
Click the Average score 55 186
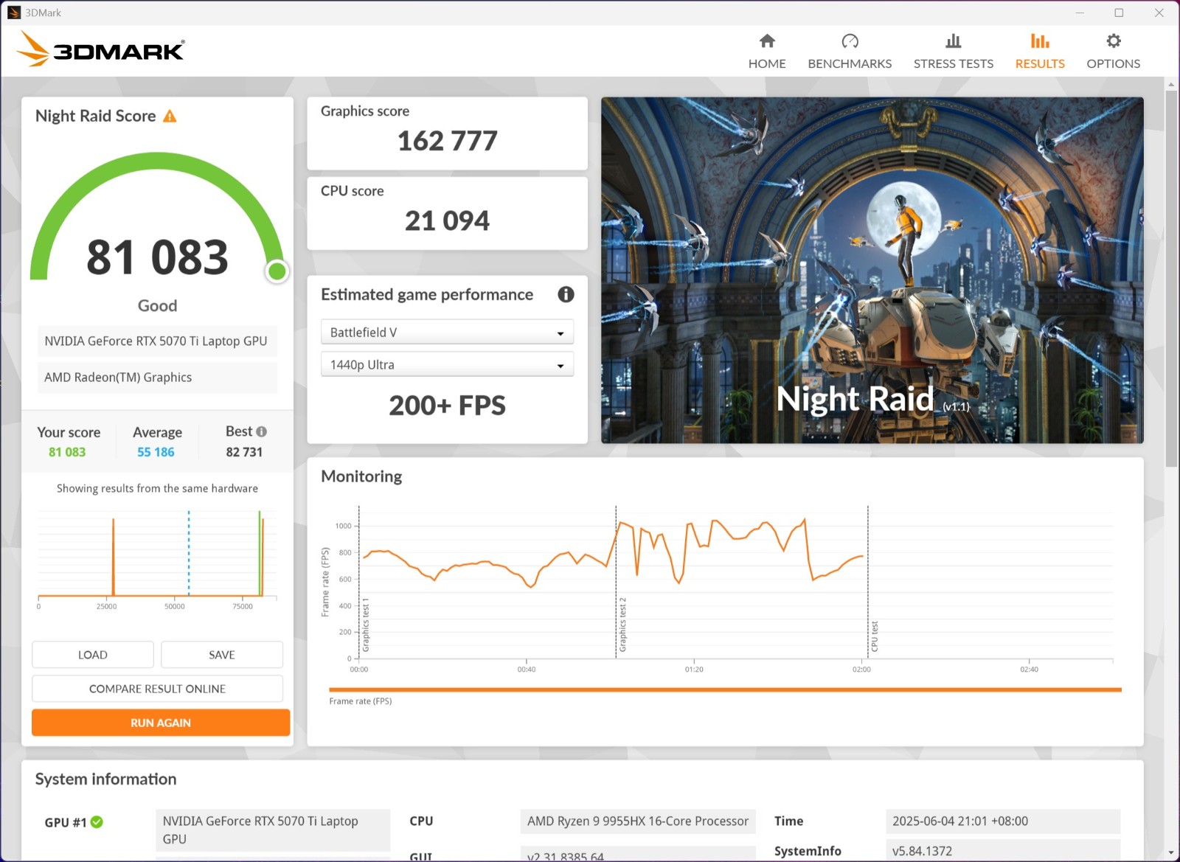[x=156, y=452]
